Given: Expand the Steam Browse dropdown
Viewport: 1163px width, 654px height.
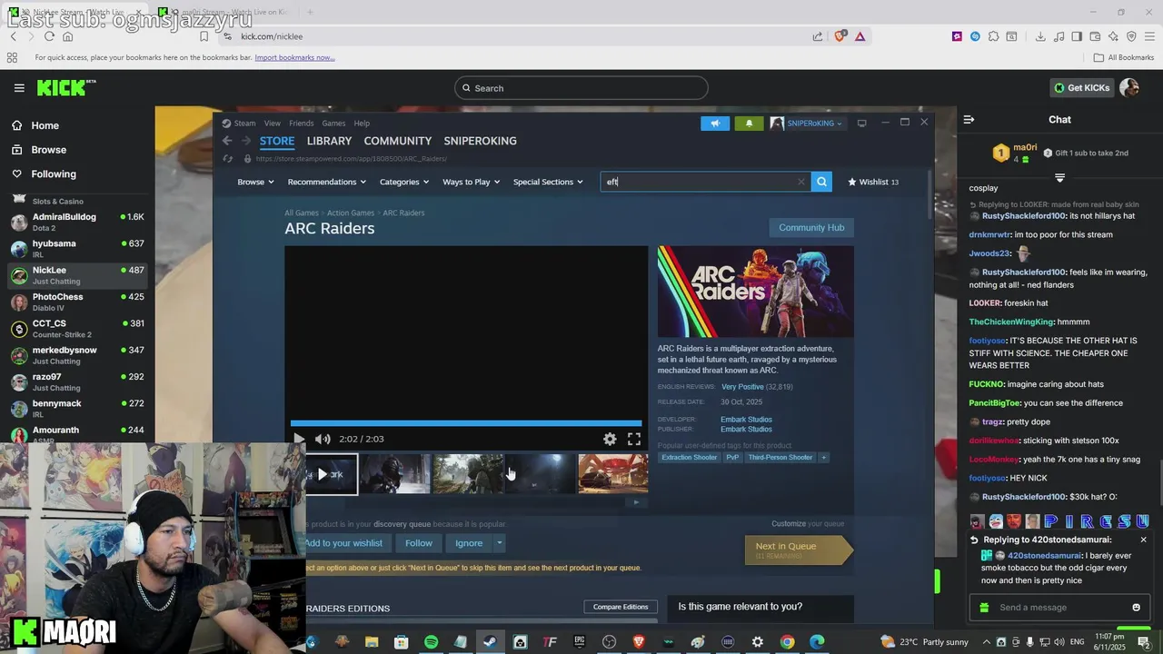Looking at the screenshot, I should pyautogui.click(x=255, y=182).
